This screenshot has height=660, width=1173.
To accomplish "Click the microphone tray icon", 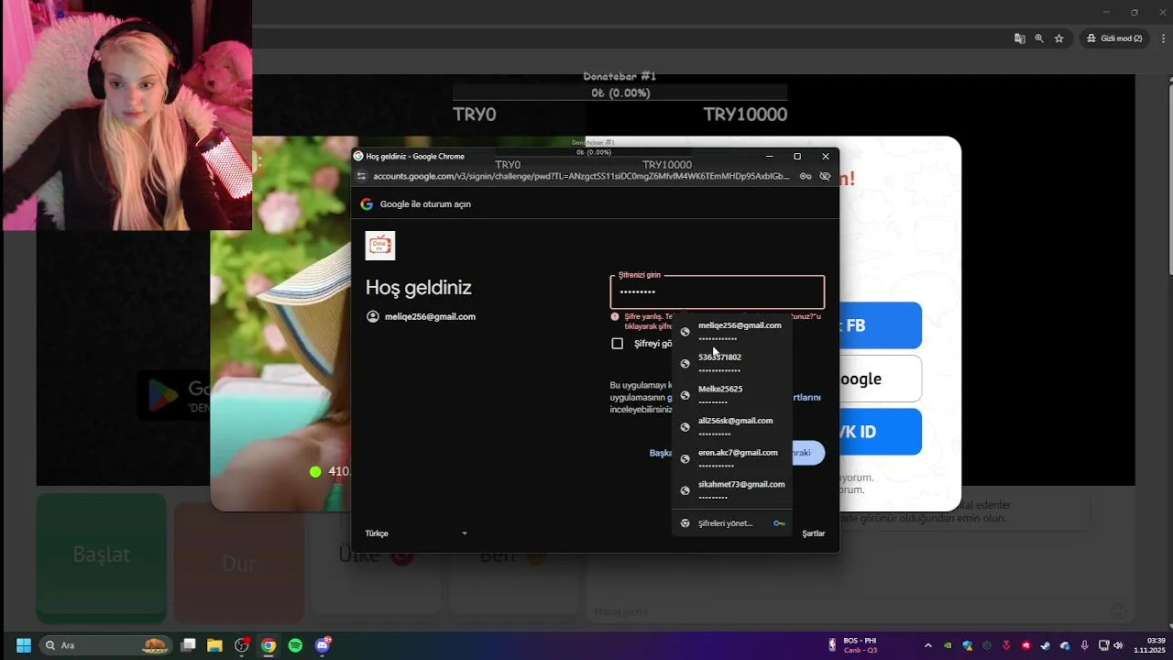I will tap(1085, 645).
